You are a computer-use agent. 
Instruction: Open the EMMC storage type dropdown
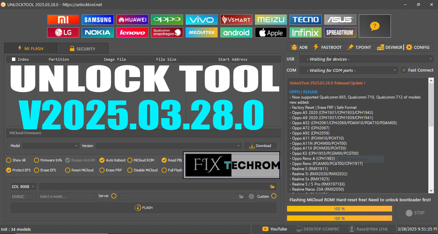pyautogui.click(x=23, y=196)
